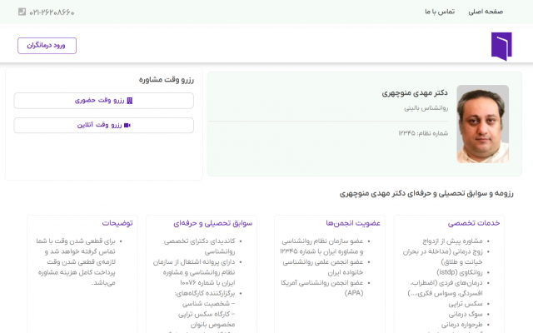533x333 pixels.
Task: Click the heading رزرو وقت مشاوره
Action: [167, 80]
